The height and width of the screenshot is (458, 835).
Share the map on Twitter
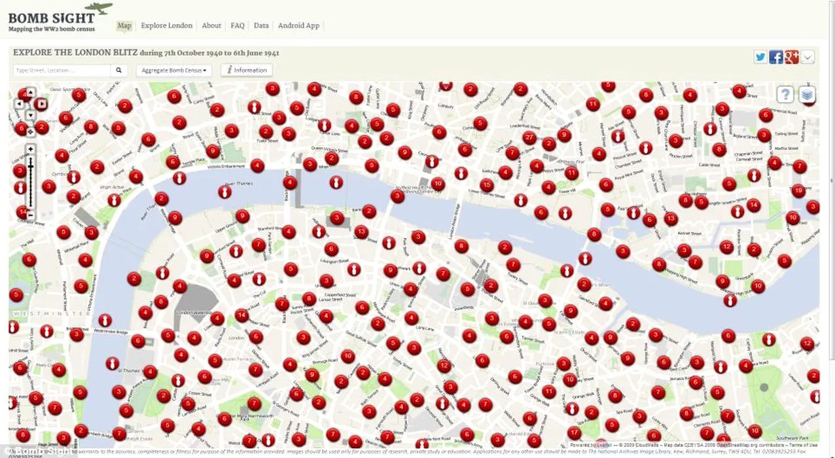(760, 57)
